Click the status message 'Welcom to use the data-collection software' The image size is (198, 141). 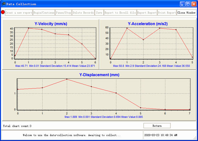72,135
